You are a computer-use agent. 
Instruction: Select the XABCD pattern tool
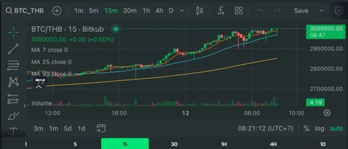point(13,82)
